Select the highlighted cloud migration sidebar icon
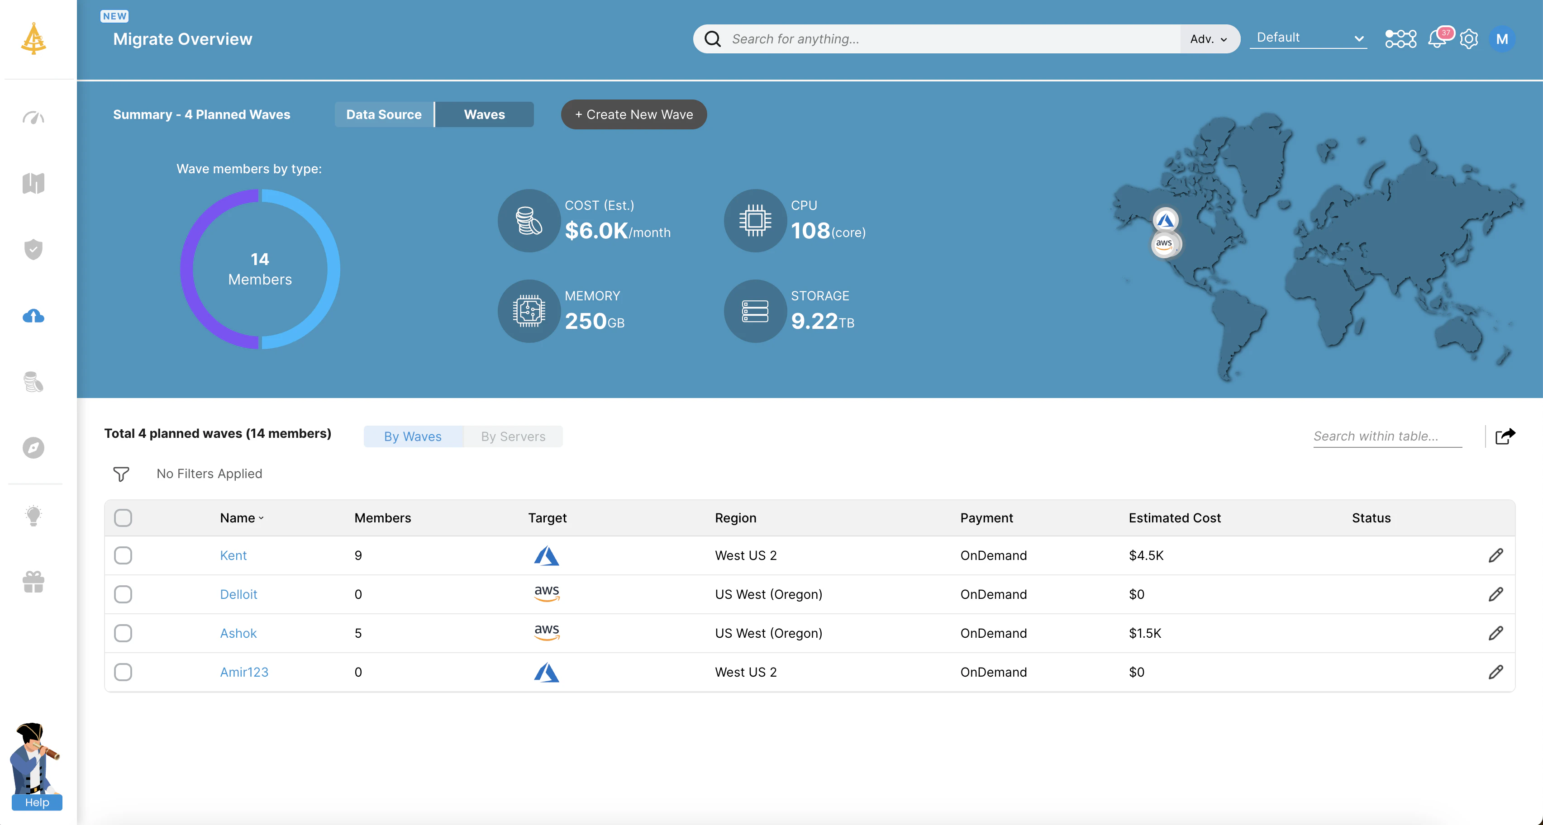 click(33, 317)
